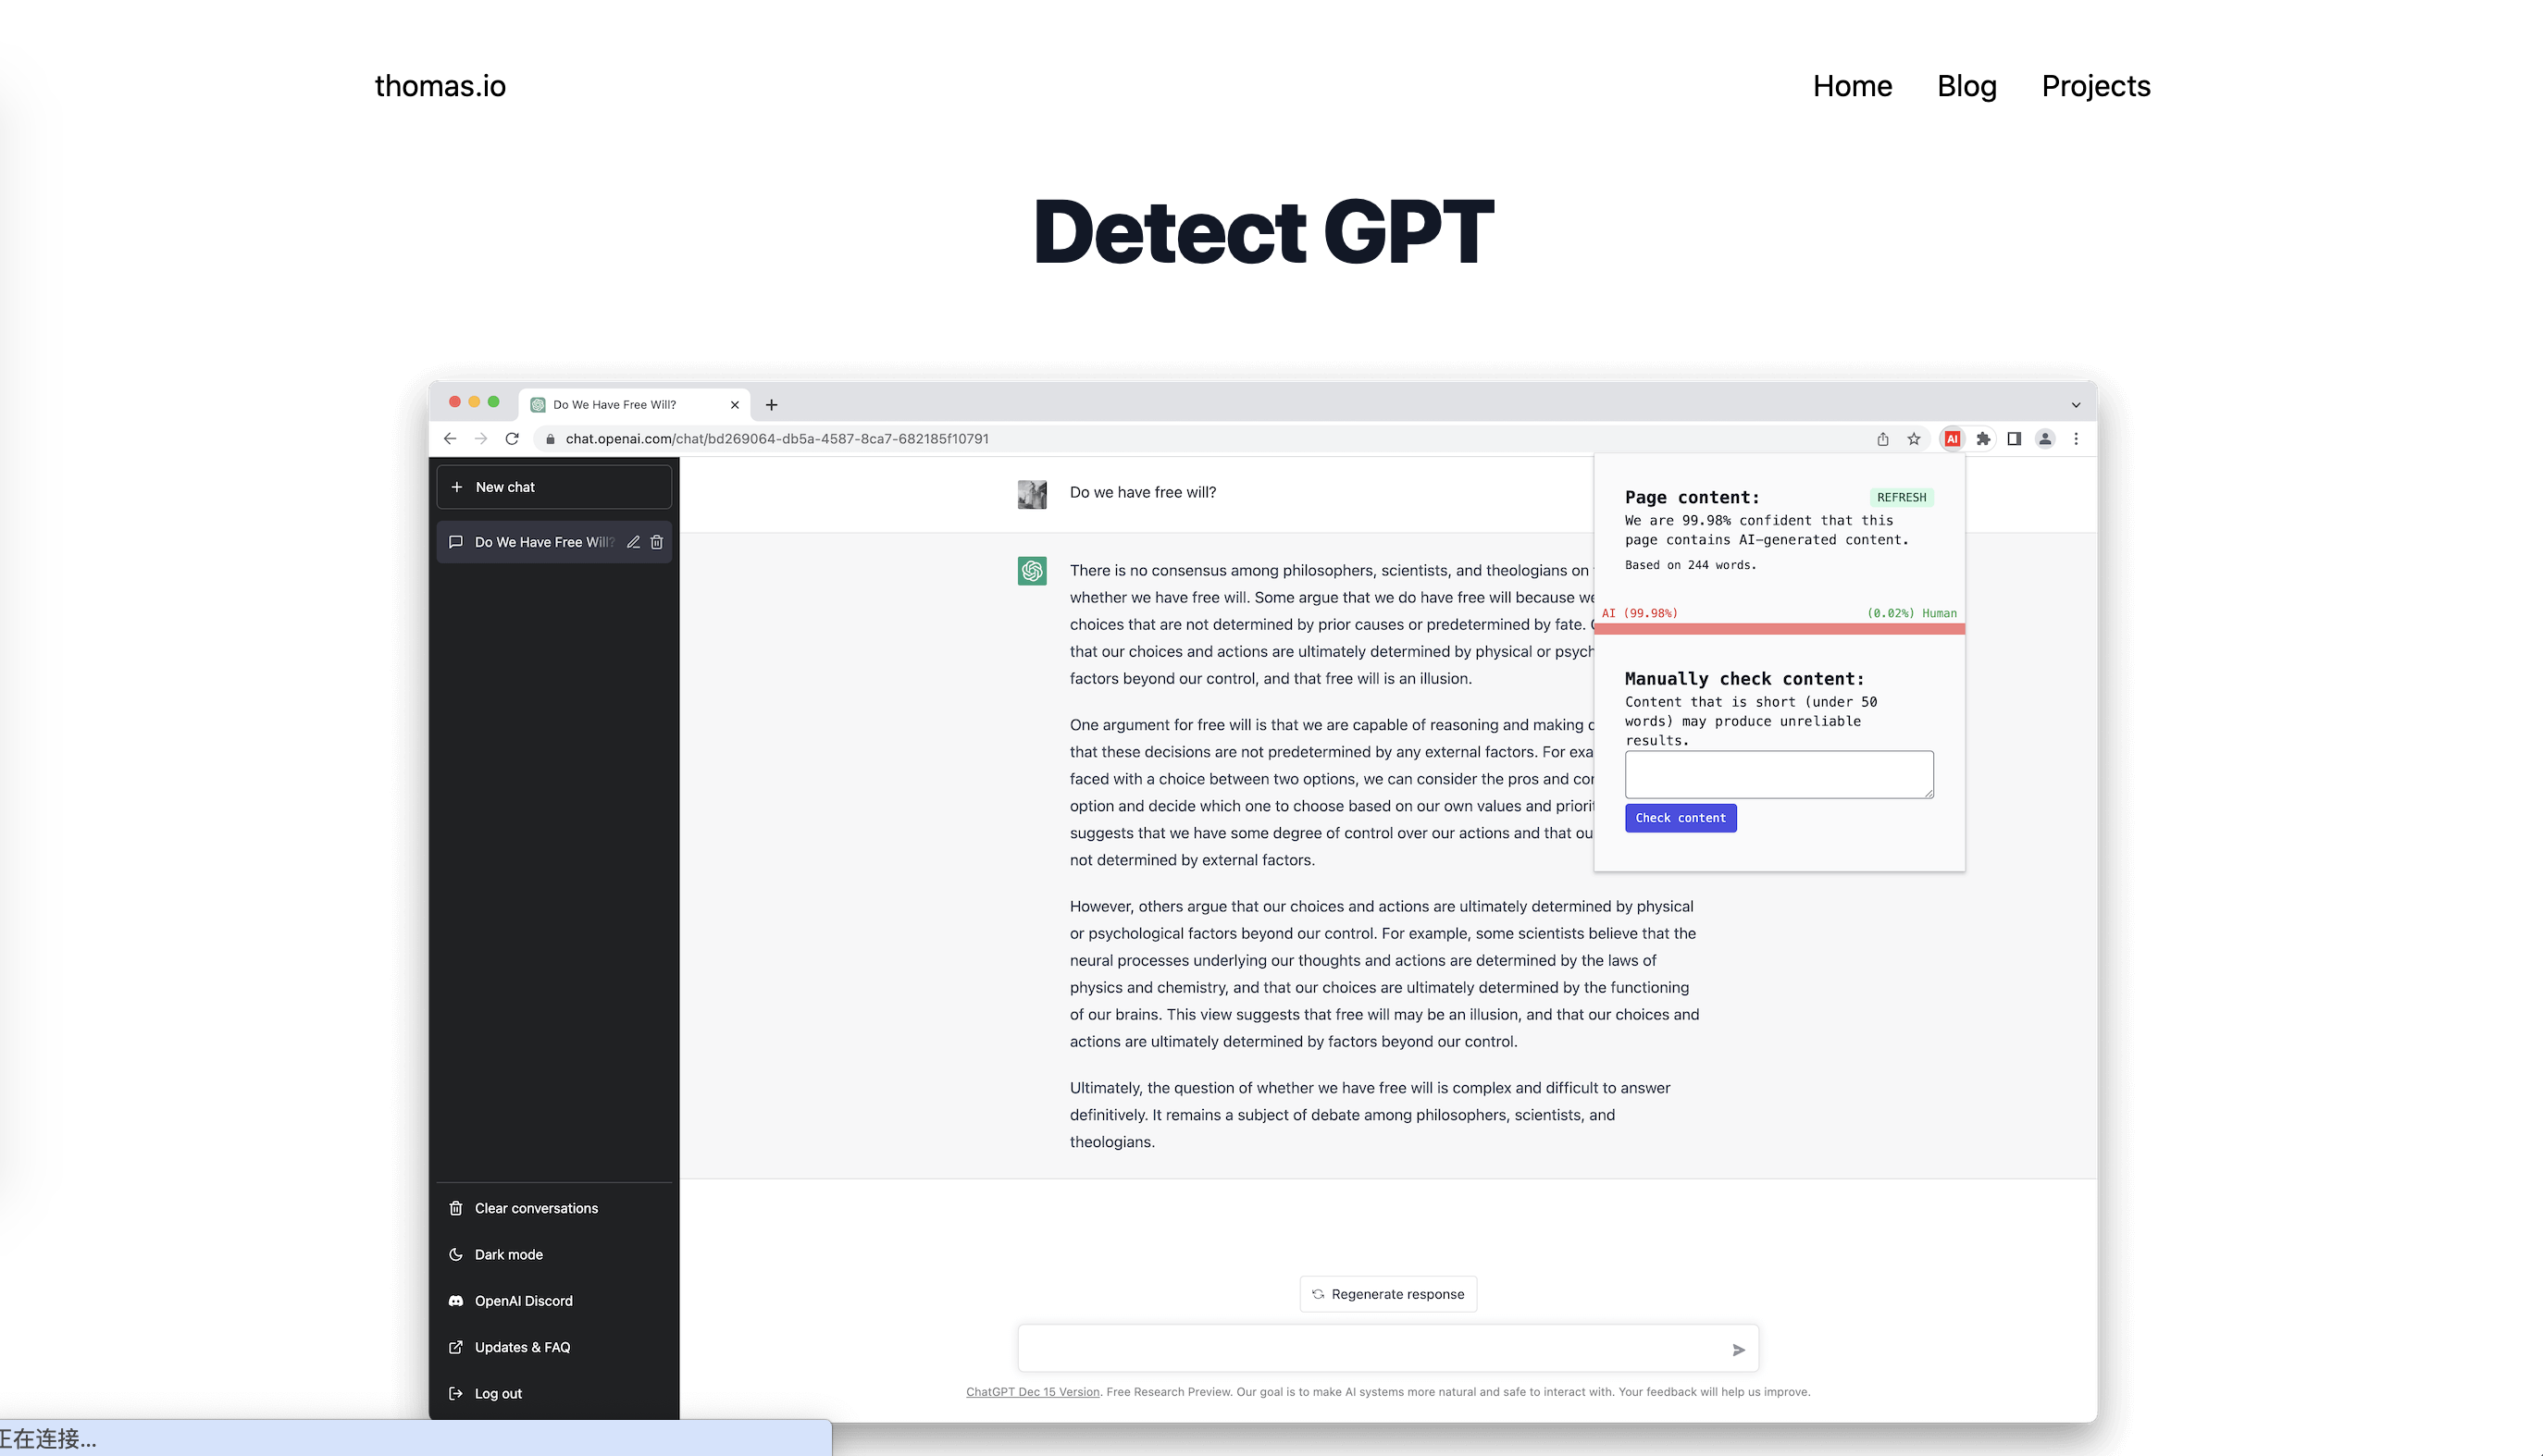Viewport: 2543px width, 1456px height.
Task: Open Updates & FAQ in the sidebar
Action: [554, 1347]
